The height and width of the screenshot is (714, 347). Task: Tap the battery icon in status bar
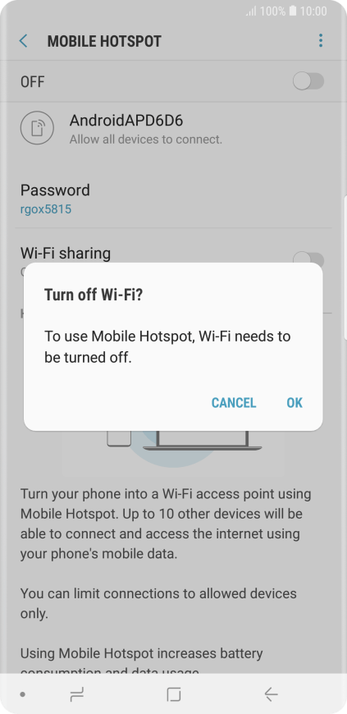(x=293, y=11)
